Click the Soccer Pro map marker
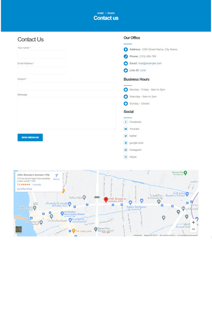Screen dimensions: 212x319 pos(185,173)
